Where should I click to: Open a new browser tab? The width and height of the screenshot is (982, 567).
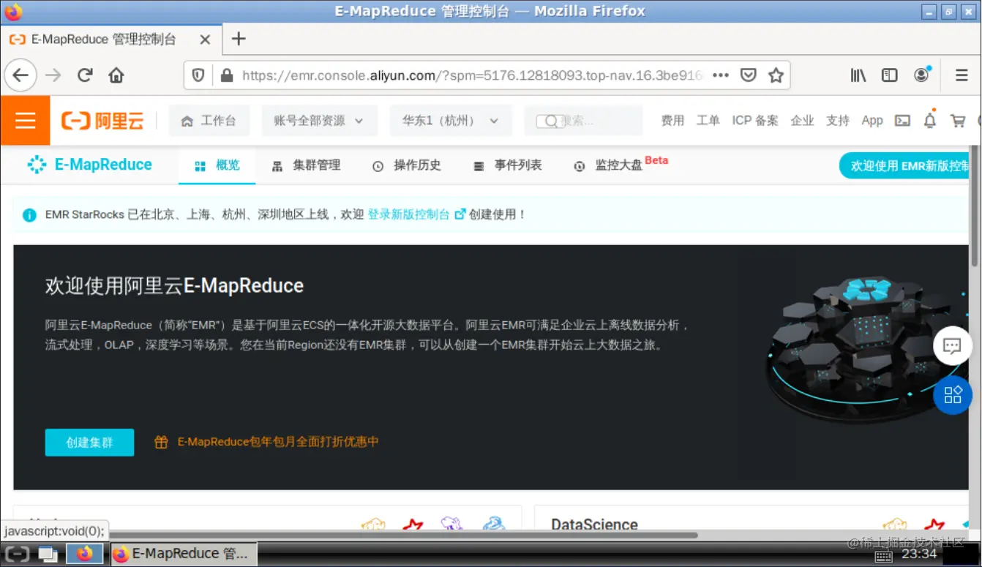(239, 39)
